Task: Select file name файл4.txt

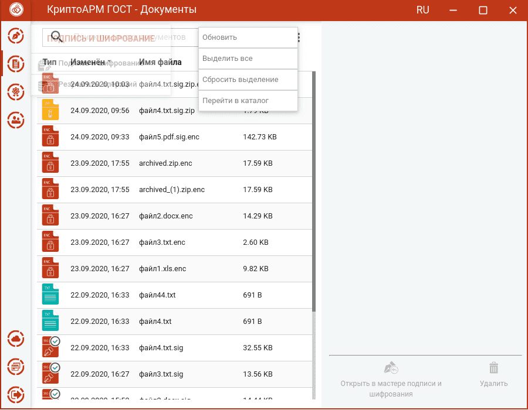Action: tap(155, 322)
